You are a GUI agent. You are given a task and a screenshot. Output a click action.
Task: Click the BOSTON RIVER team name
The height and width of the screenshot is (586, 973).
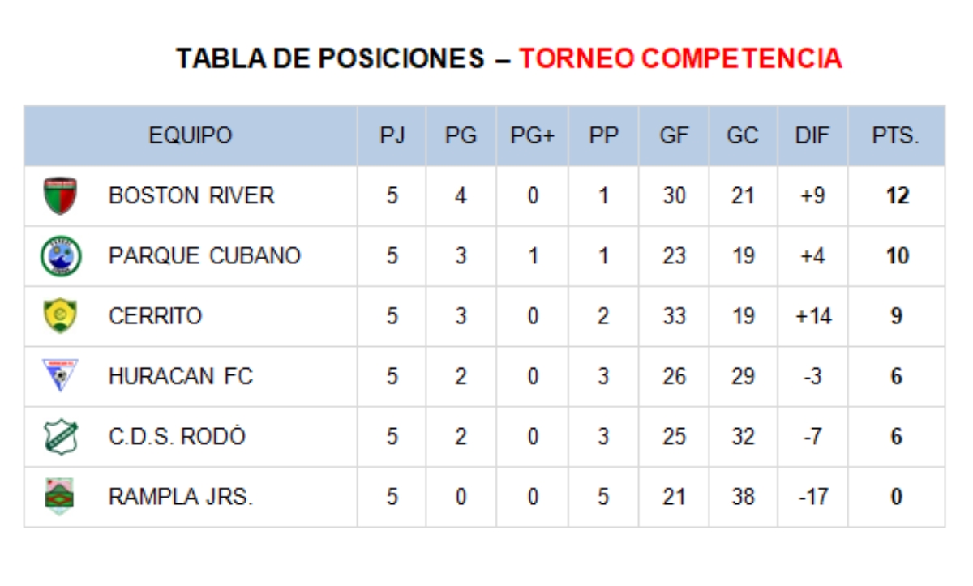click(x=191, y=195)
